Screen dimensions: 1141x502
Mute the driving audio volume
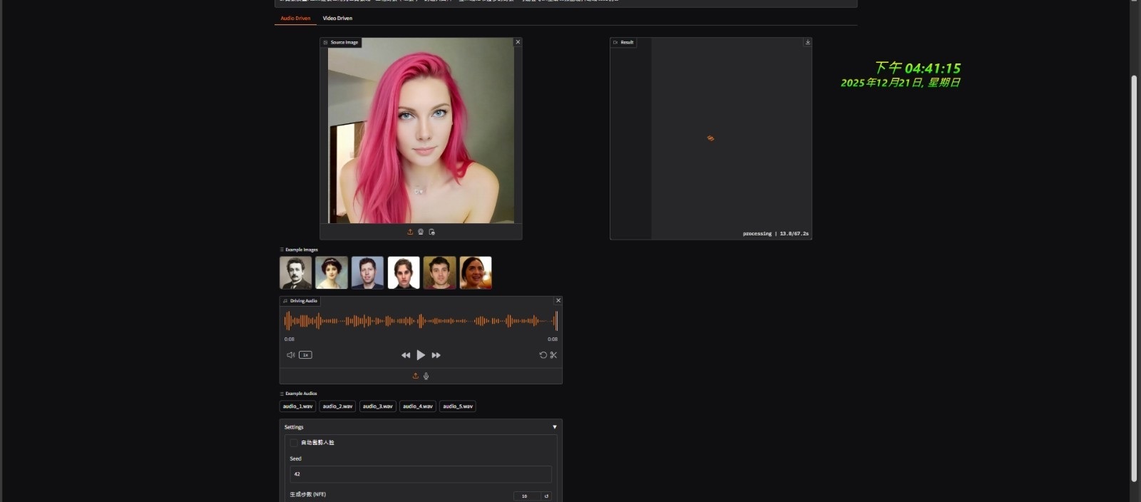coord(290,355)
